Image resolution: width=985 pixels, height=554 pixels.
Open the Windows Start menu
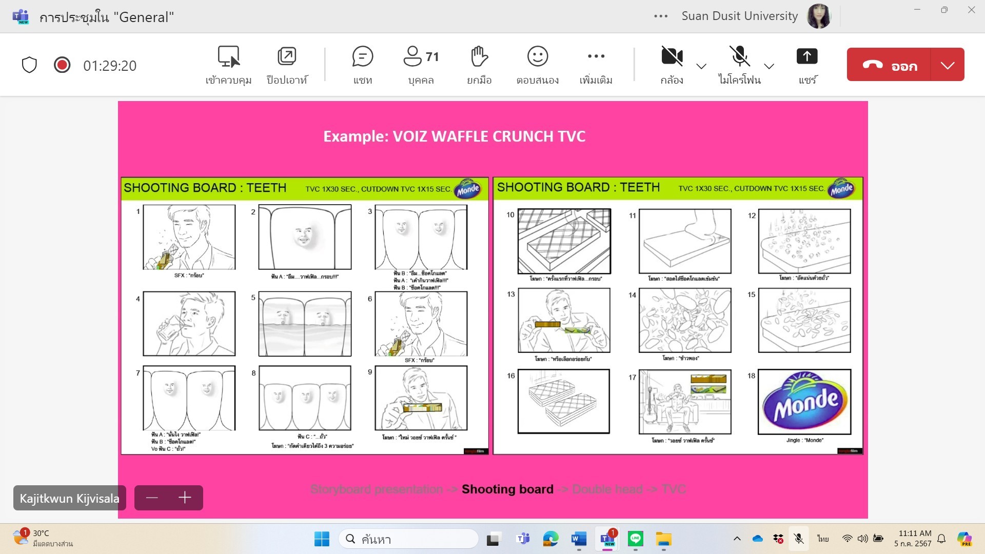(x=322, y=539)
